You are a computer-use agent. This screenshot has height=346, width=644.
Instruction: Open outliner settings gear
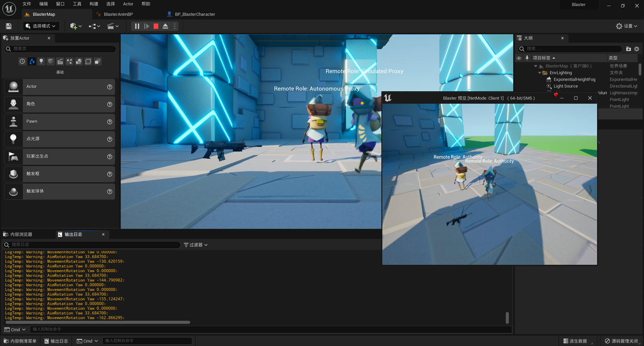tap(637, 49)
